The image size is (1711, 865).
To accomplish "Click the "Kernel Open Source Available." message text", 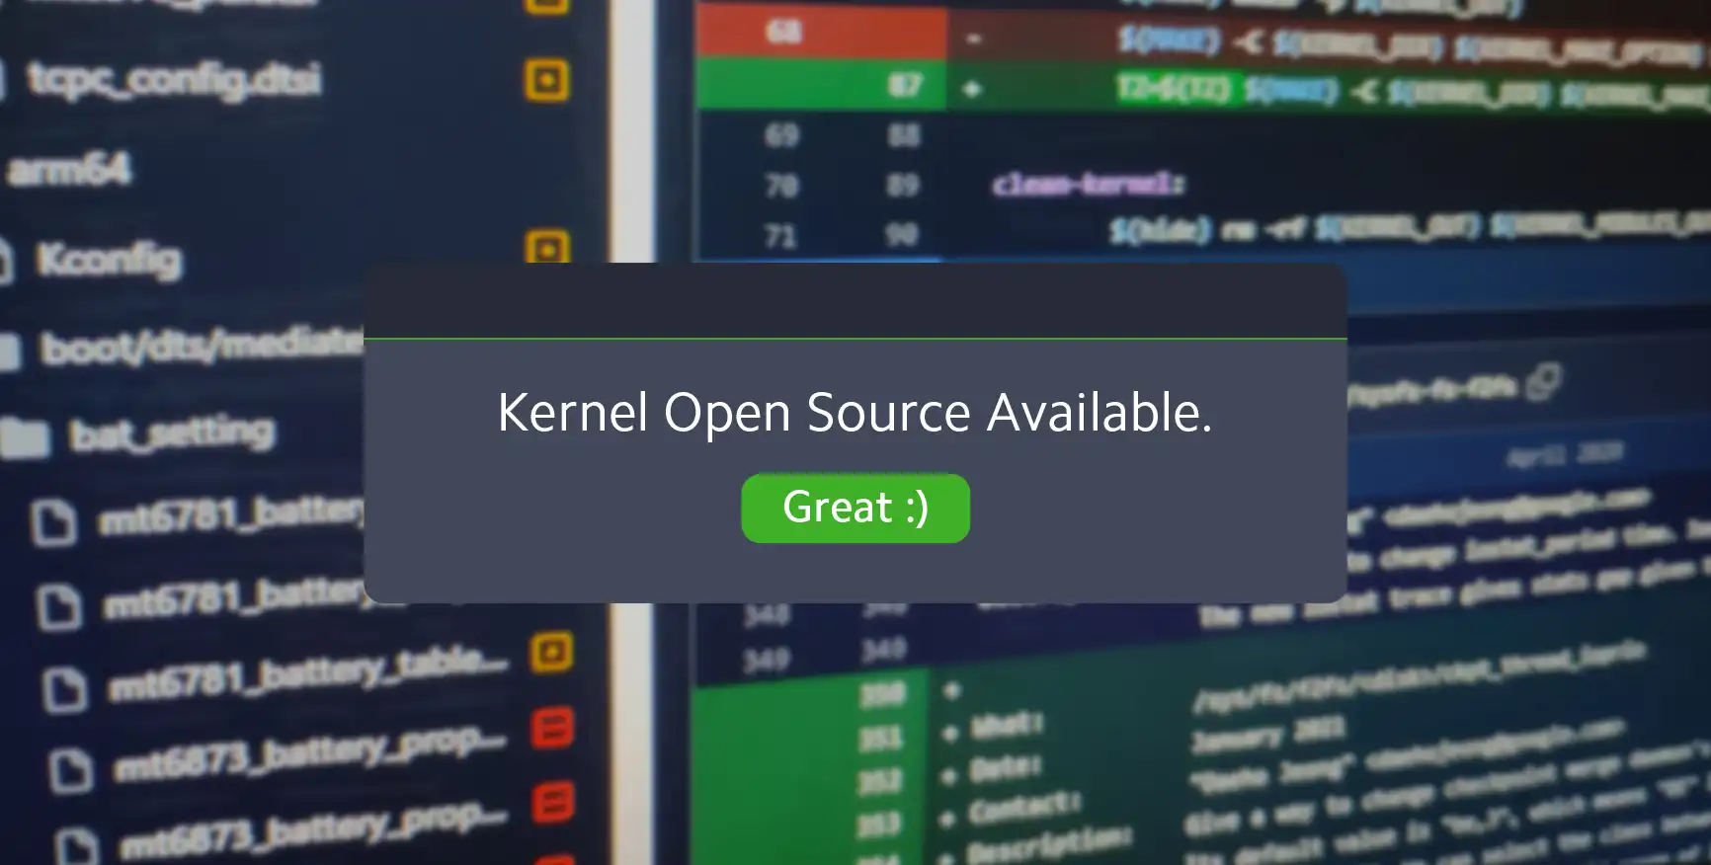I will click(855, 412).
